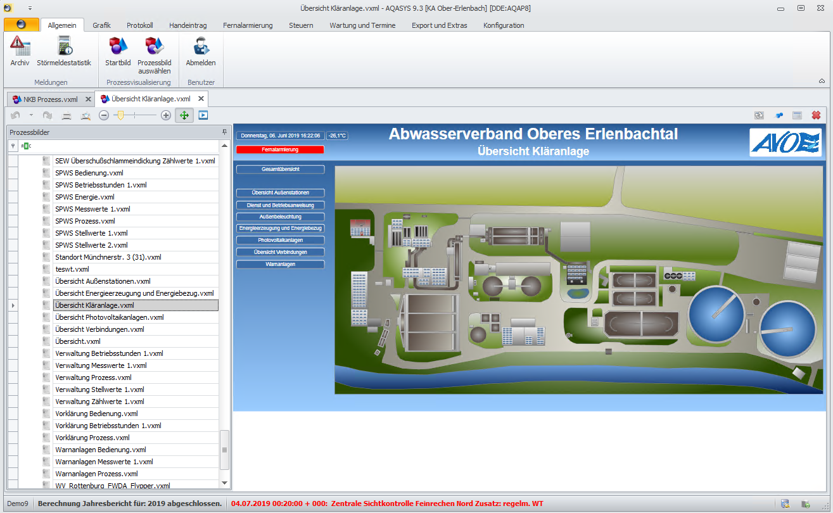Screen dimensions: 833x513
Task: Zoom out with the minus button
Action: (x=104, y=115)
